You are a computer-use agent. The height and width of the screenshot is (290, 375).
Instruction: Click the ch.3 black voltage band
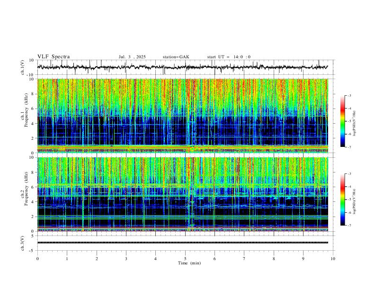point(183,243)
